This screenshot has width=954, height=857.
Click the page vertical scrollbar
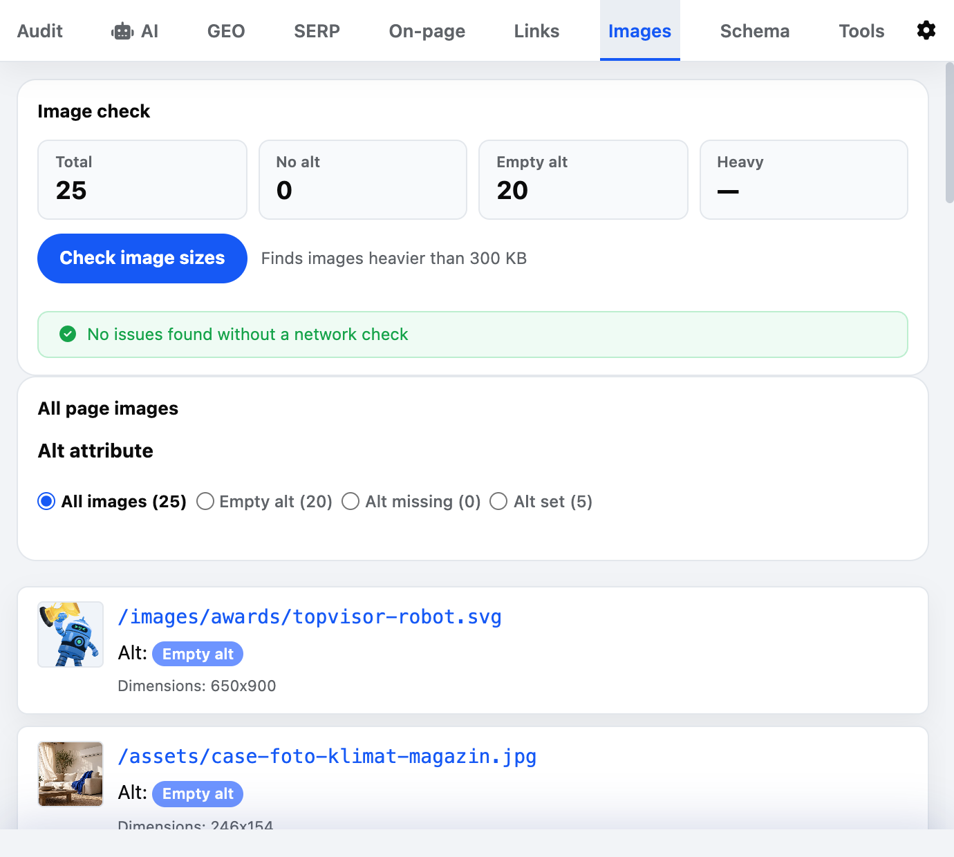click(949, 133)
